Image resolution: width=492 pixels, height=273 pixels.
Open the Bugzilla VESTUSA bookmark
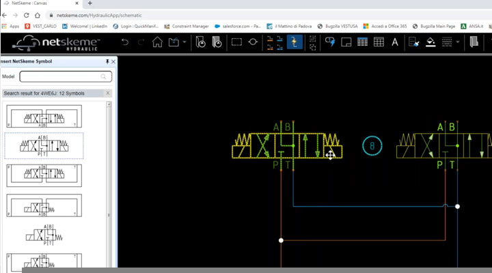coord(338,27)
